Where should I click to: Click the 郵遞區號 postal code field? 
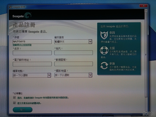pyautogui.click(x=74, y=64)
